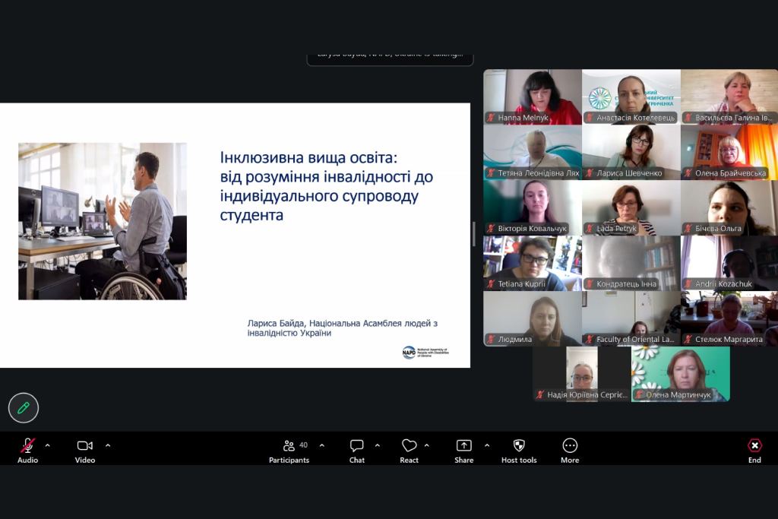Select Hanna Melnyk video tile

click(533, 97)
